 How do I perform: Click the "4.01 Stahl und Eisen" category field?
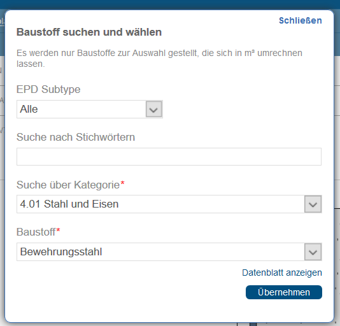coord(160,204)
